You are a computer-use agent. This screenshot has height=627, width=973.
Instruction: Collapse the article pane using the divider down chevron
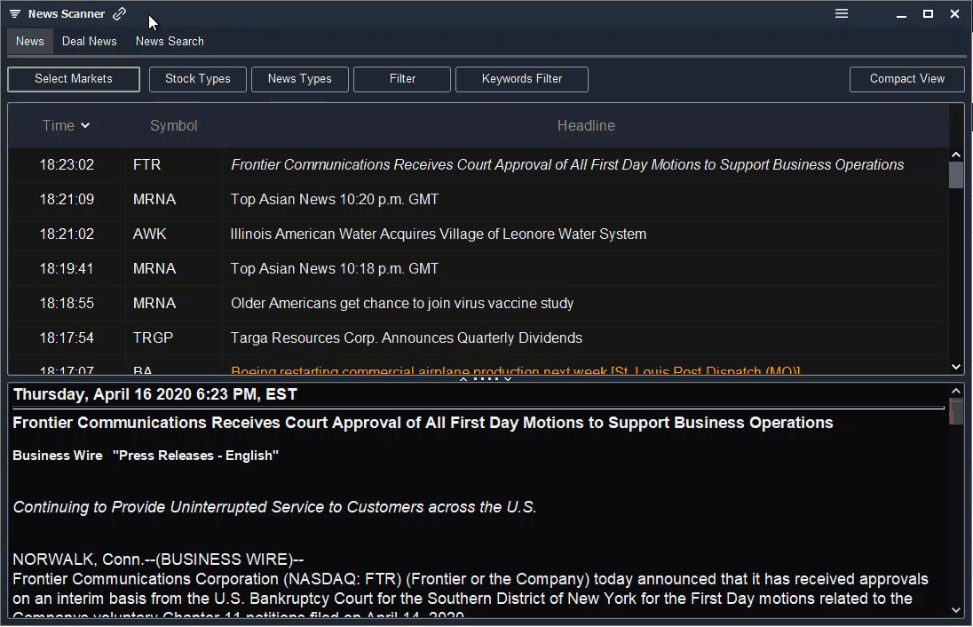coord(508,378)
